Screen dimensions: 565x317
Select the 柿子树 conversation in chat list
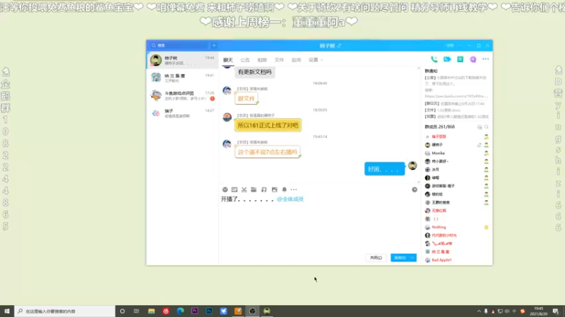coord(182,60)
